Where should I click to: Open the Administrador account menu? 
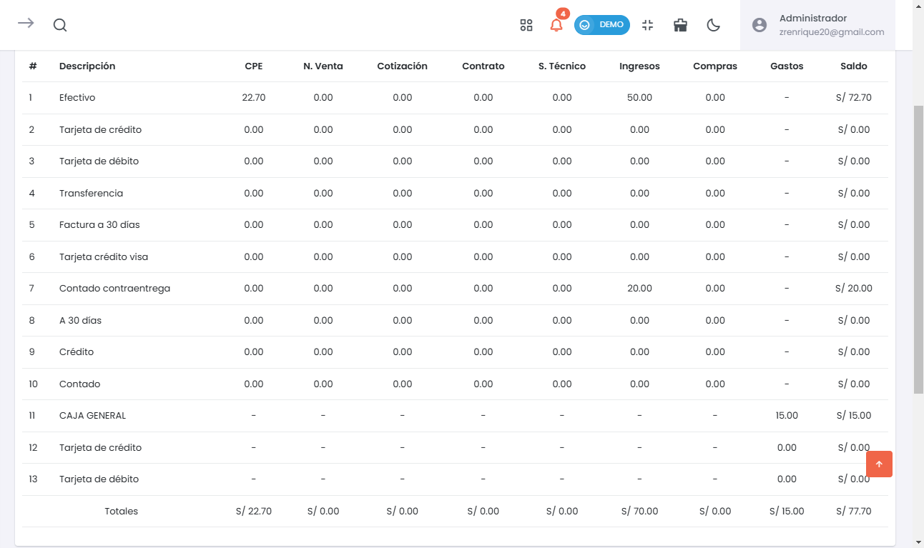[x=812, y=19]
